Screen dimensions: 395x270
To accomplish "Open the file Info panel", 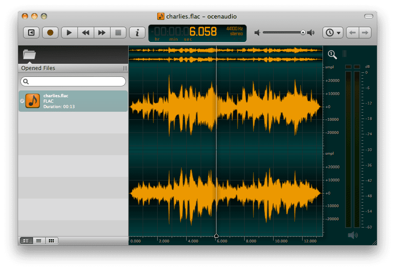I will tap(136, 32).
